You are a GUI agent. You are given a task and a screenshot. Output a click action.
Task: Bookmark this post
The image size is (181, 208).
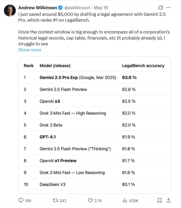coord(159,200)
